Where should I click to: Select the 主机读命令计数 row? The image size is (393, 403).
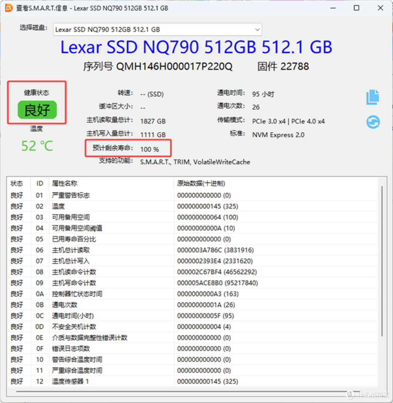(x=192, y=272)
